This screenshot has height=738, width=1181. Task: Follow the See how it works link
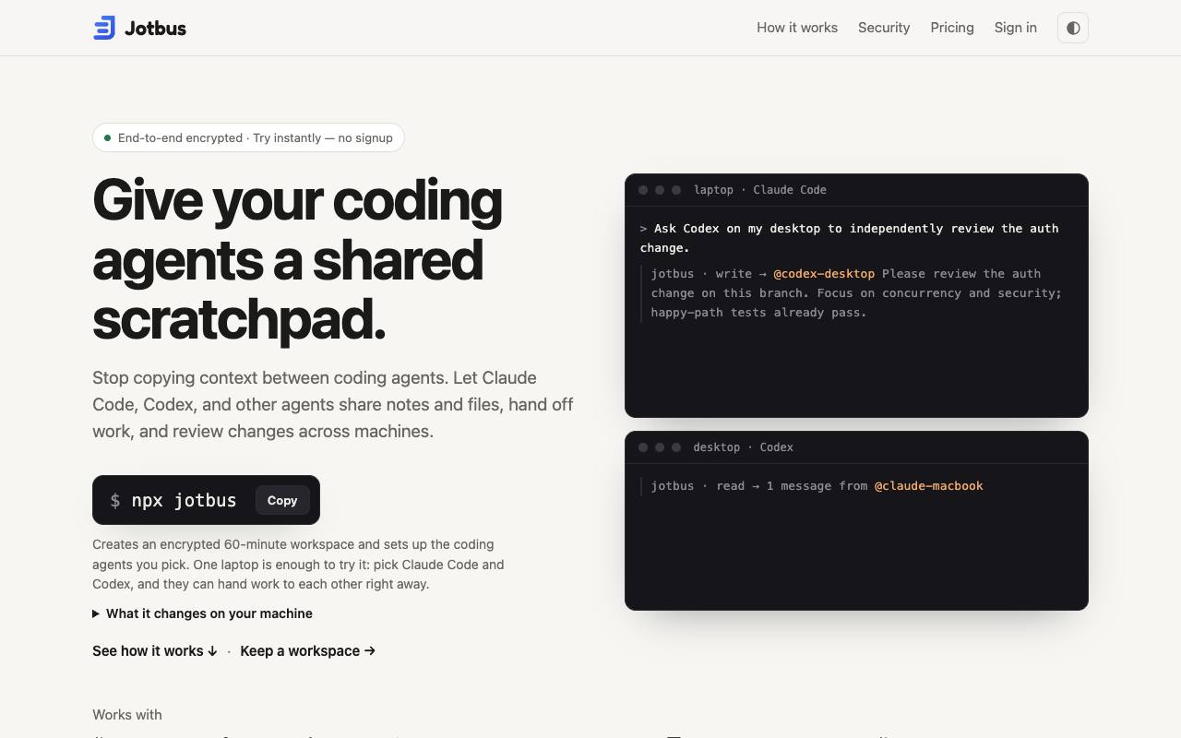point(155,651)
